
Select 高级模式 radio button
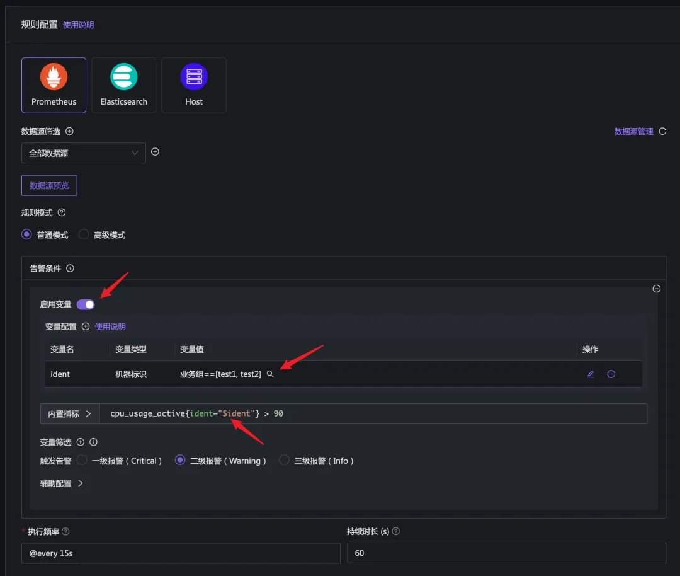pyautogui.click(x=84, y=234)
